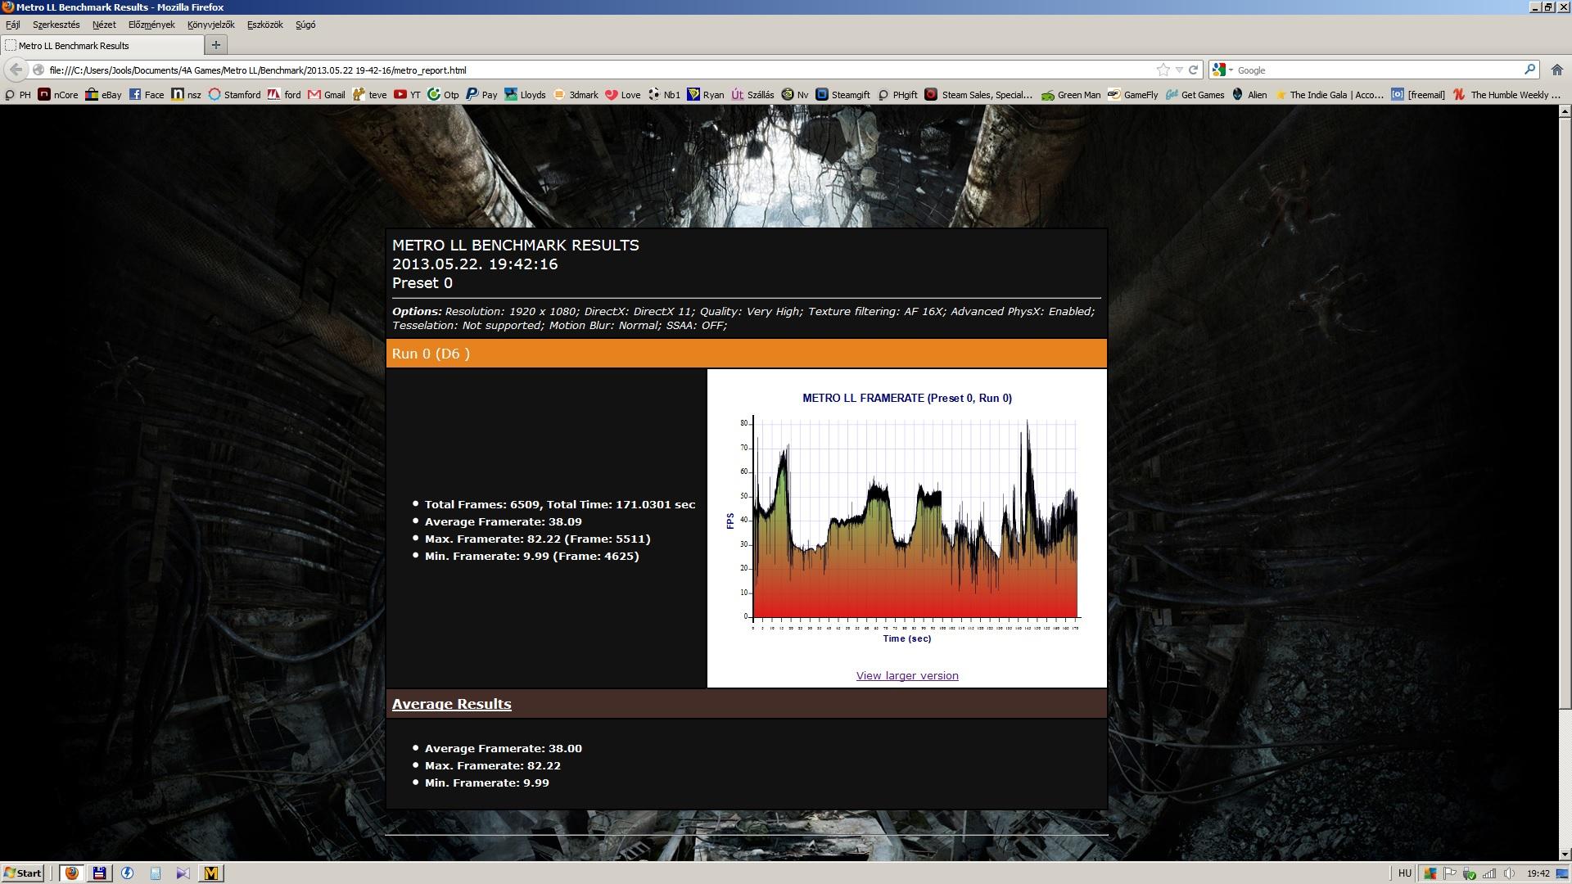Open the Steam Sales, Special... bookmark

point(978,94)
